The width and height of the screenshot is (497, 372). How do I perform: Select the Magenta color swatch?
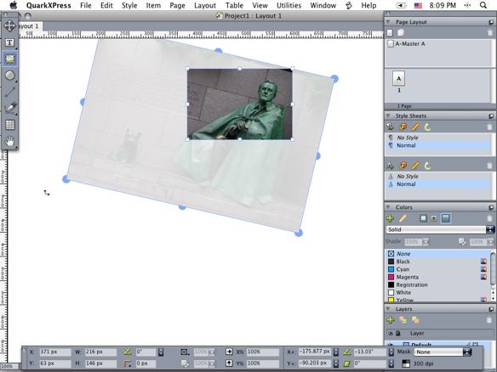tap(391, 277)
